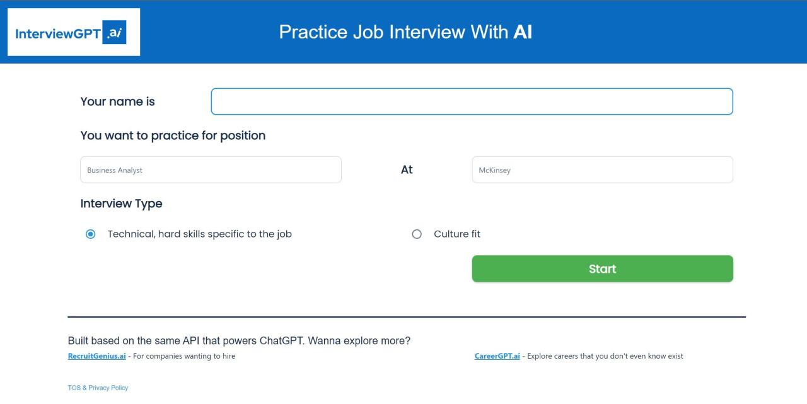This screenshot has width=807, height=404.
Task: Click 'You want to practice for position' label
Action: tap(173, 136)
